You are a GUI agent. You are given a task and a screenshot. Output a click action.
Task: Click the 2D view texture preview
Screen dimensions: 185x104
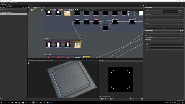[121, 80]
